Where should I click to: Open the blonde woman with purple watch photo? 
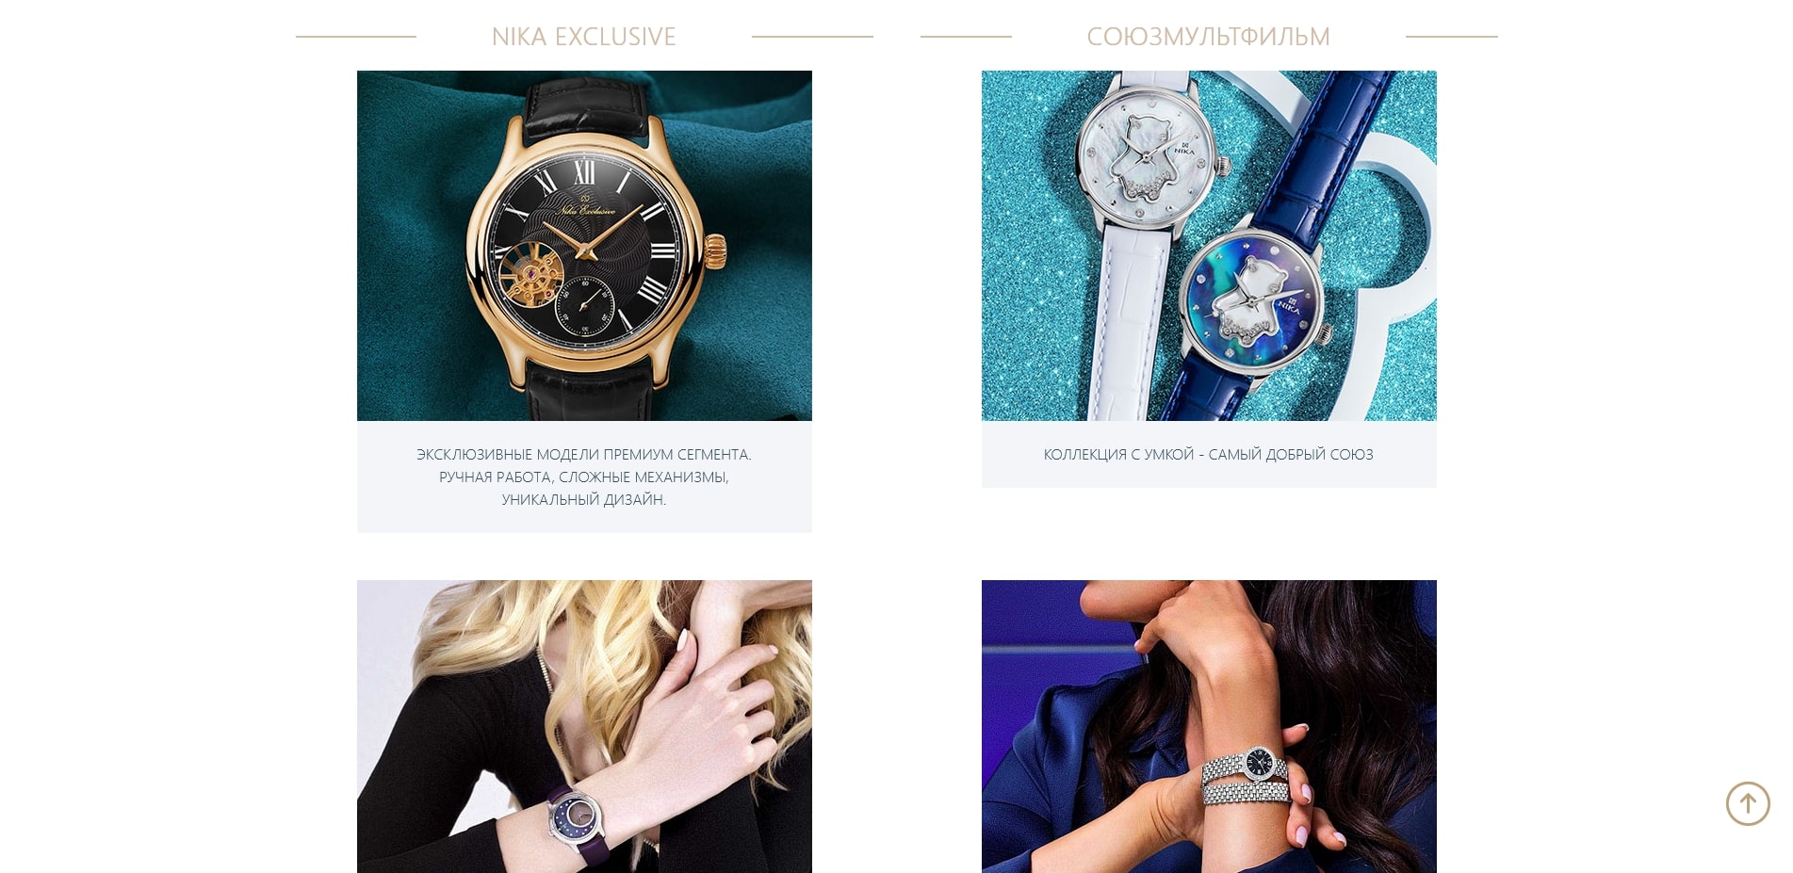pyautogui.click(x=584, y=726)
